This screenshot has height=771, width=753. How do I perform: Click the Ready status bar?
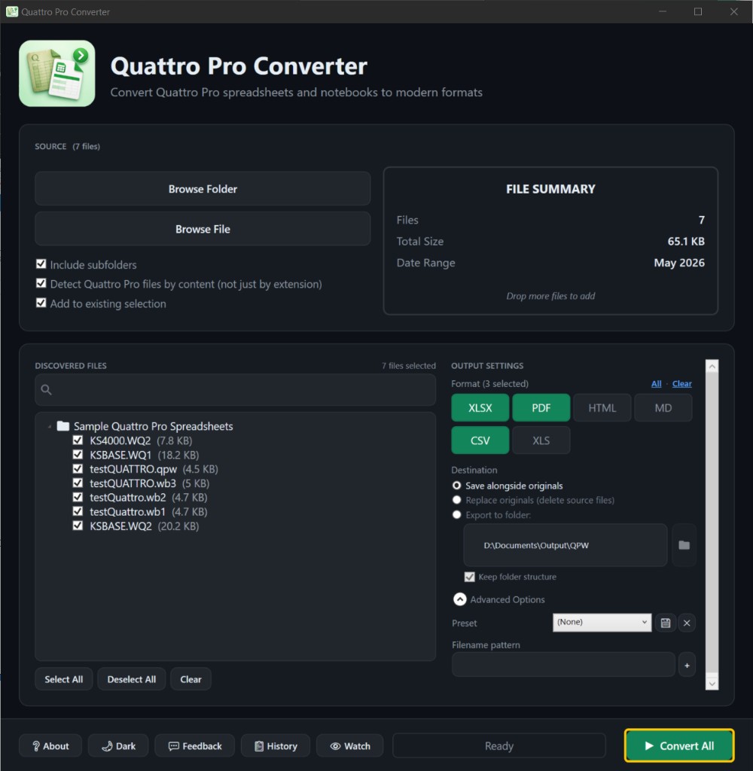pyautogui.click(x=499, y=746)
